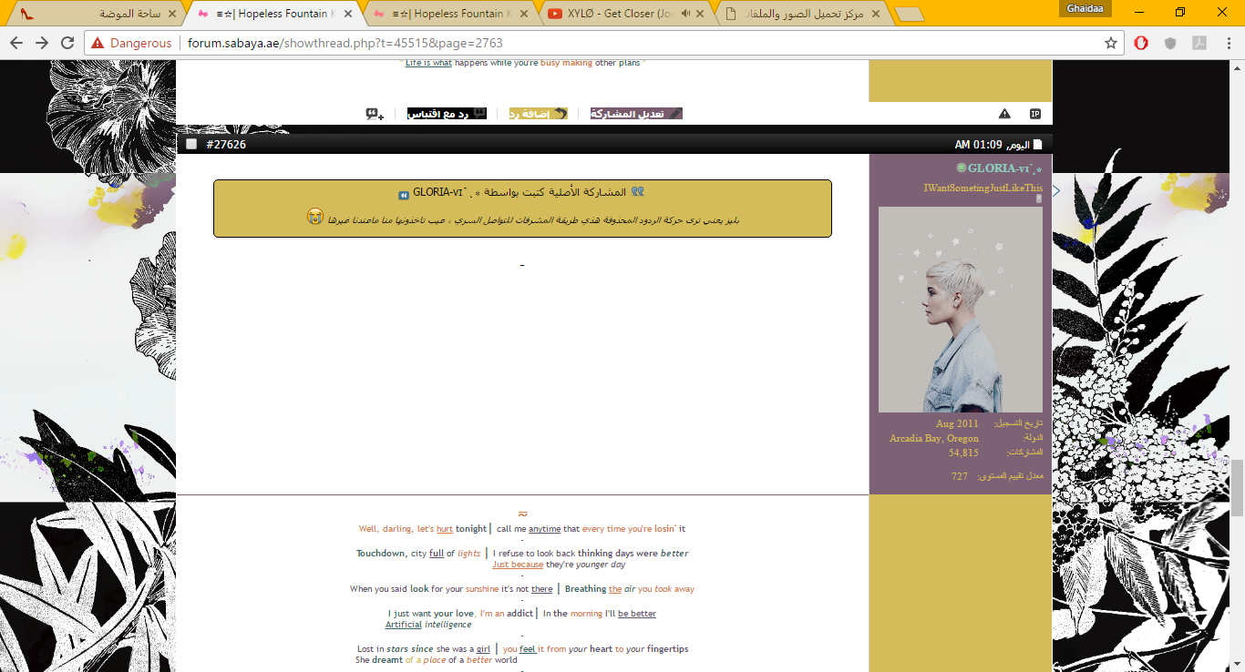The width and height of the screenshot is (1245, 672).
Task: Tick the checkbox beside post #27626
Action: [x=191, y=144]
